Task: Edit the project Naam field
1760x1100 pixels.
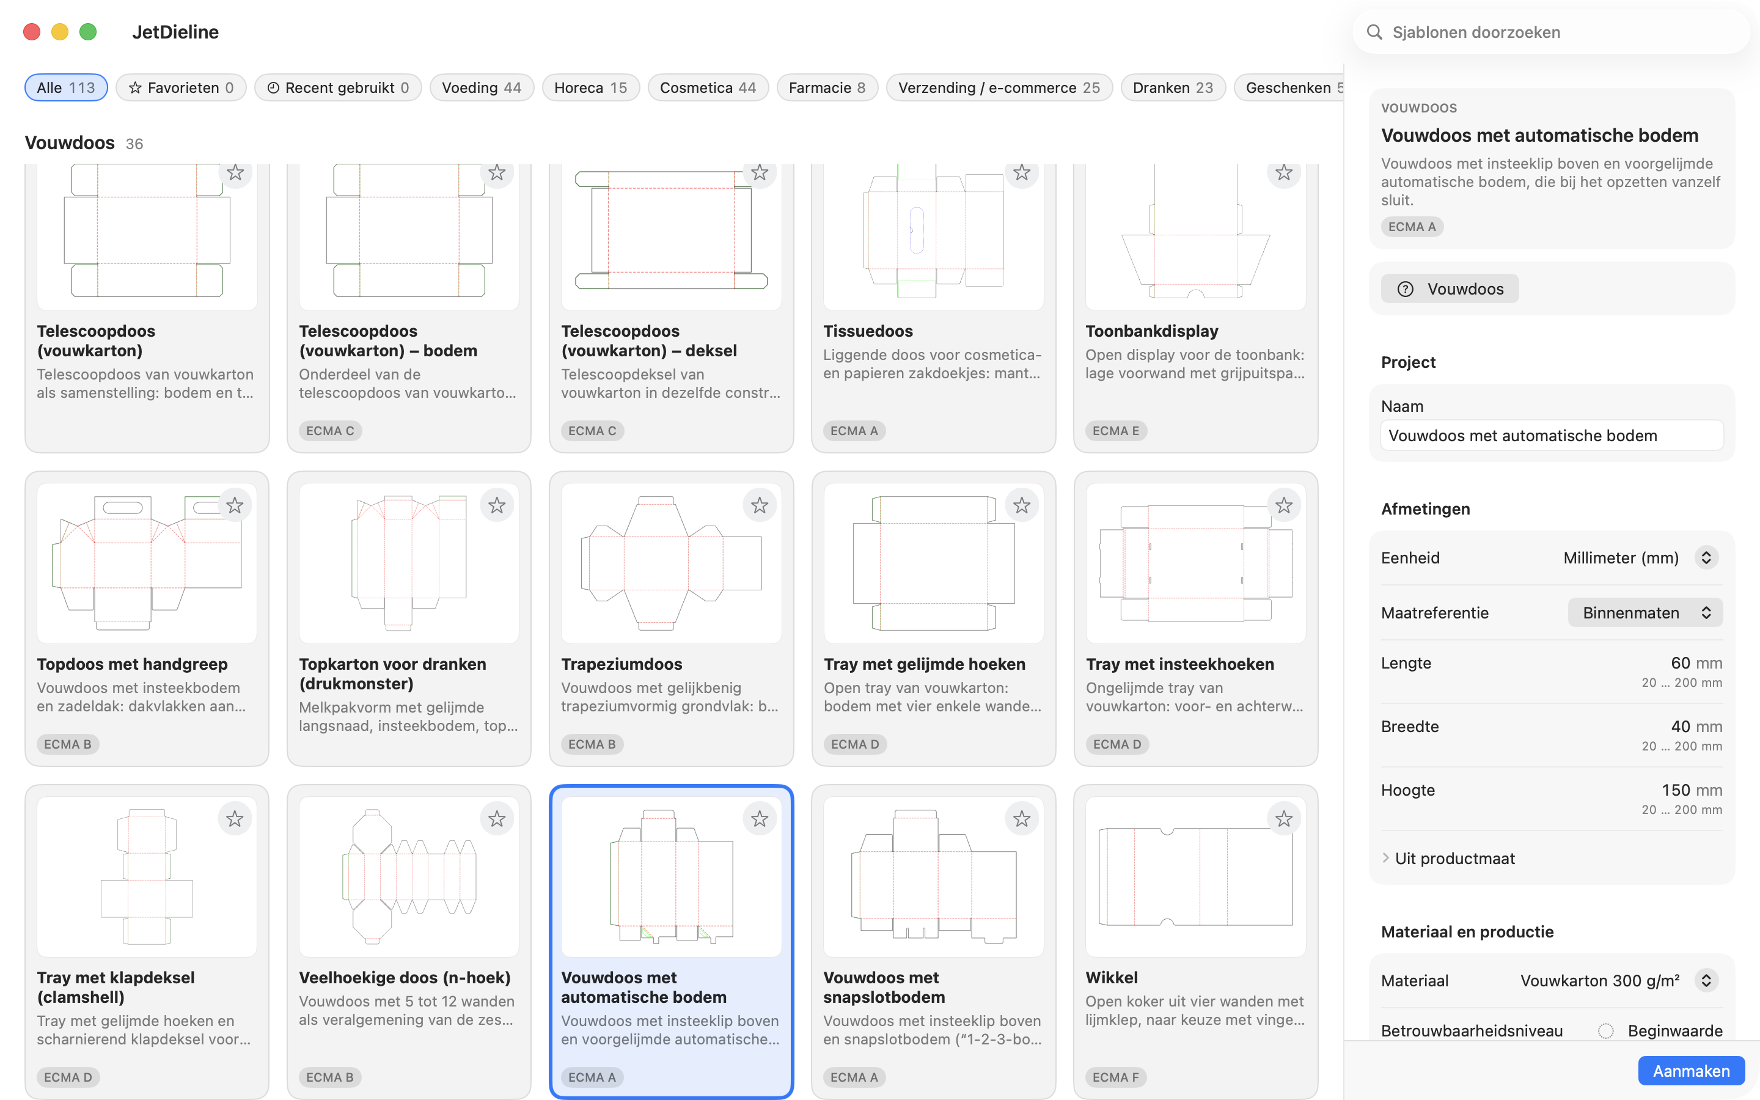Action: 1551,436
